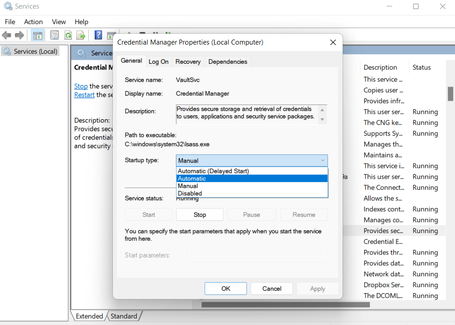The image size is (455, 325).
Task: Click Cancel in the properties dialog
Action: click(x=272, y=289)
